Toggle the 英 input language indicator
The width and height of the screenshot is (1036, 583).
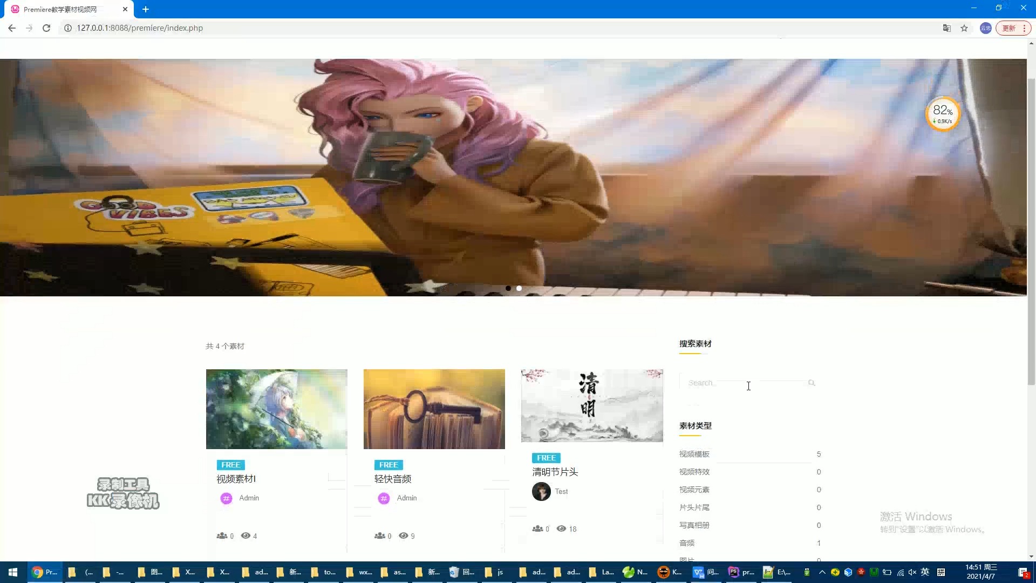coord(925,572)
